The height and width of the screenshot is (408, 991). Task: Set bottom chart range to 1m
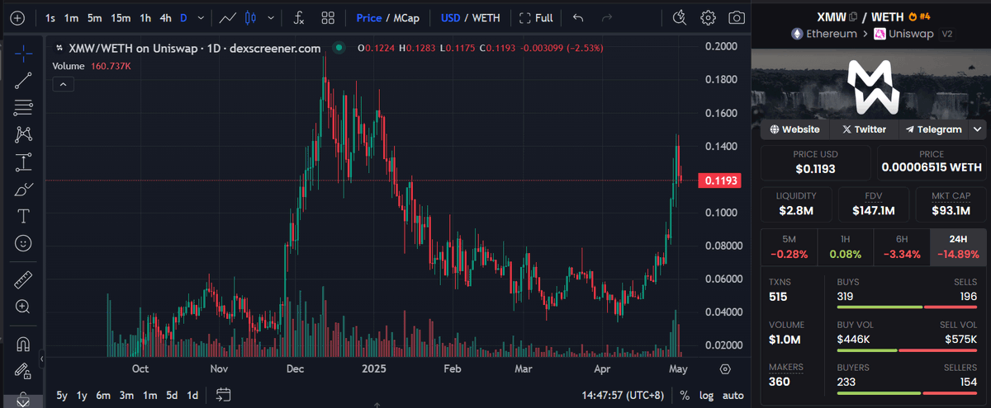click(149, 395)
